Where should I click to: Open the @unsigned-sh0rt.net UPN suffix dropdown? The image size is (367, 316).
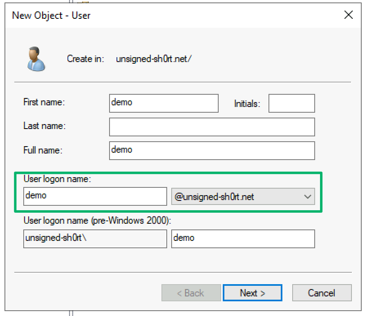point(243,197)
